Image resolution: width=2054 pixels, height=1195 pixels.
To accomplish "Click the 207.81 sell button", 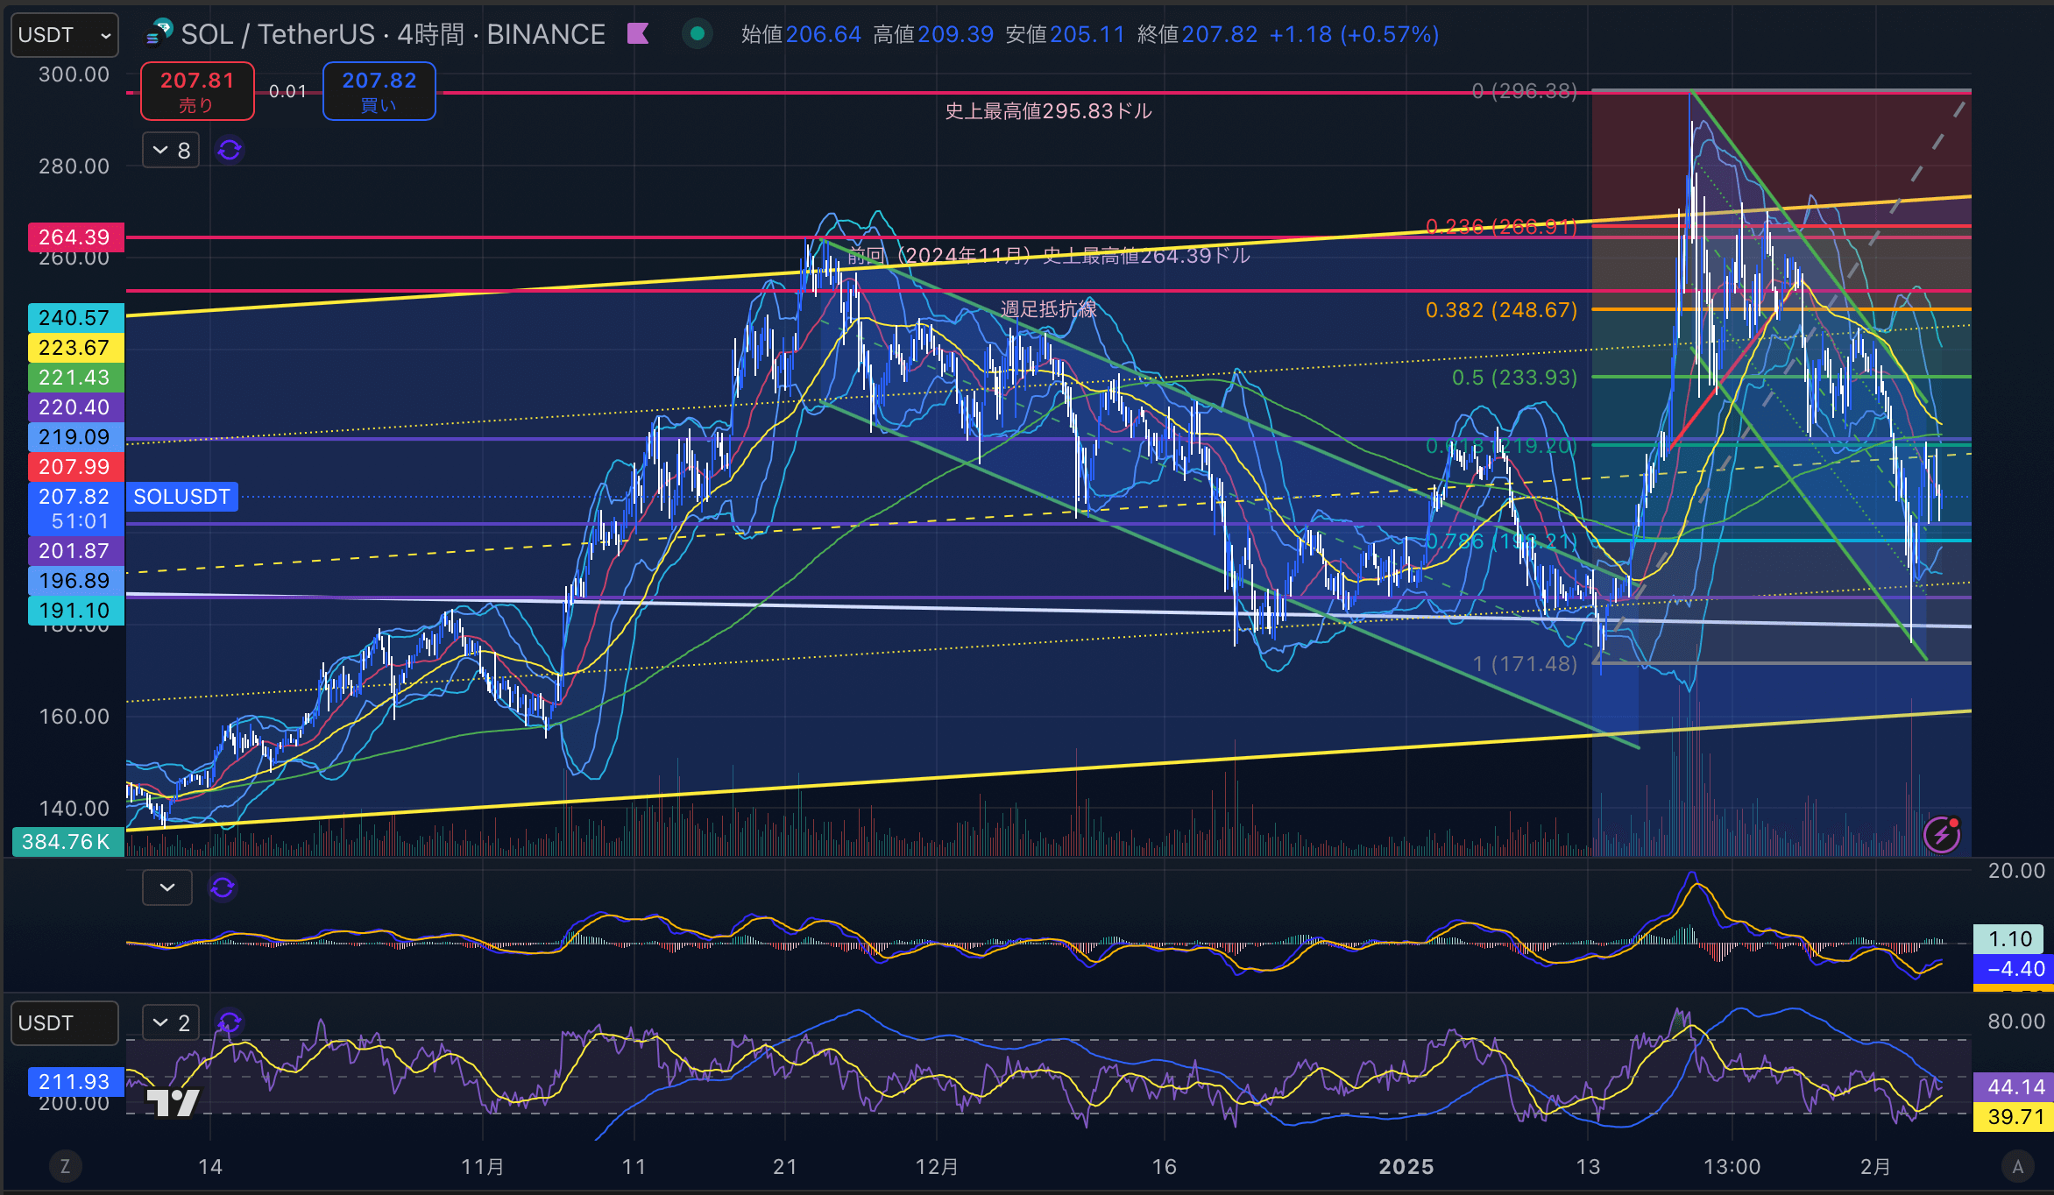I will coord(197,91).
